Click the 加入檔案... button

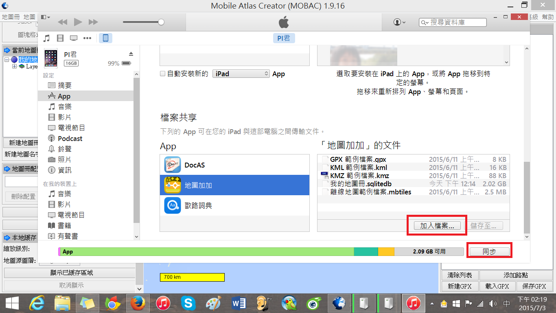[x=437, y=226]
